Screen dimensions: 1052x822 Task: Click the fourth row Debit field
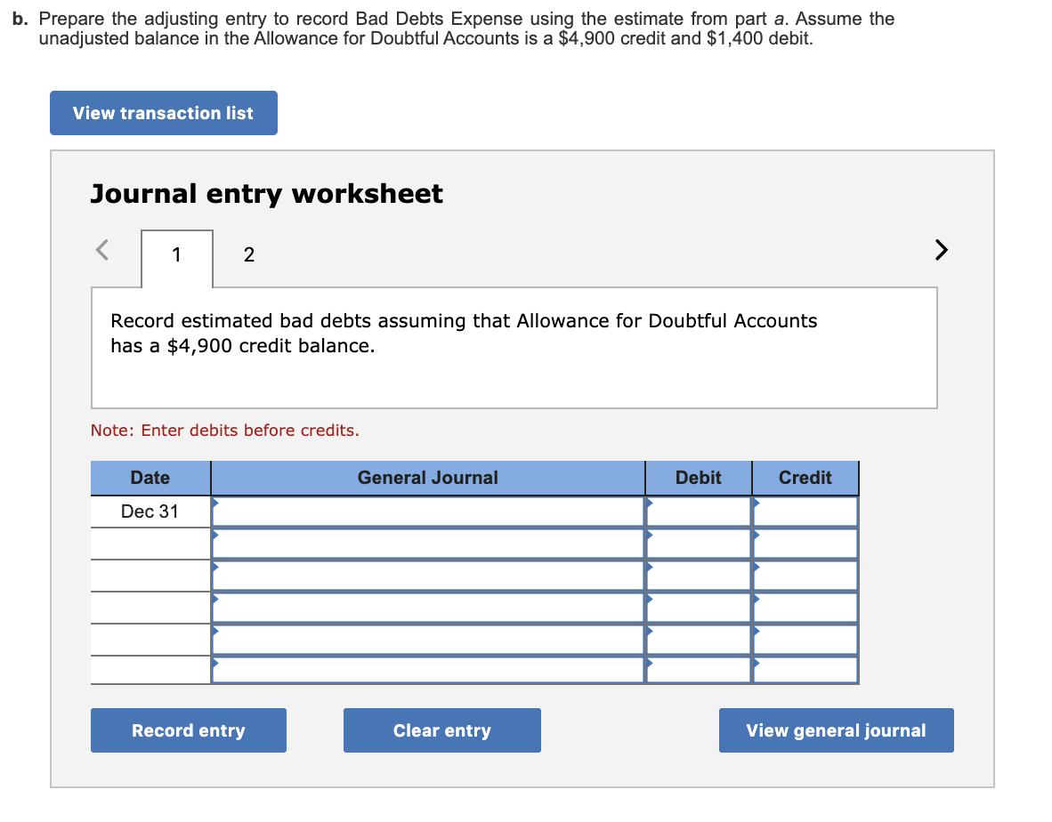coord(699,608)
